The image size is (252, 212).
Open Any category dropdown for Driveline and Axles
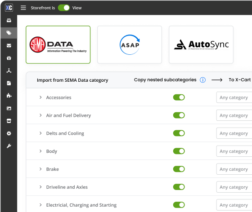click(234, 187)
